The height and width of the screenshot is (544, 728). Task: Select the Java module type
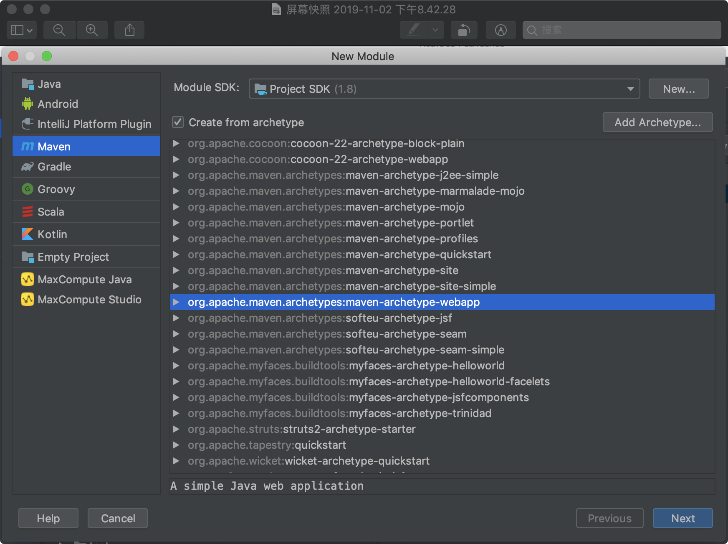pos(86,84)
